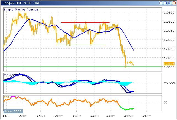Click the horizontal split layout icon
Screen dimensions: 177x120
(x=165, y=3)
